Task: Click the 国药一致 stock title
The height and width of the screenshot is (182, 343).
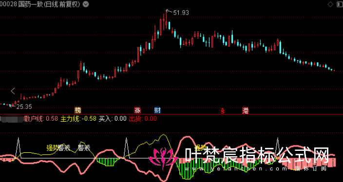Action: [31, 4]
